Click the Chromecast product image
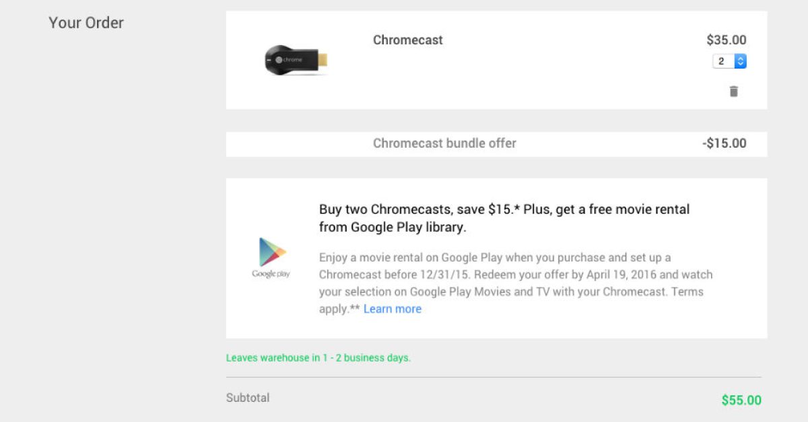 point(296,59)
